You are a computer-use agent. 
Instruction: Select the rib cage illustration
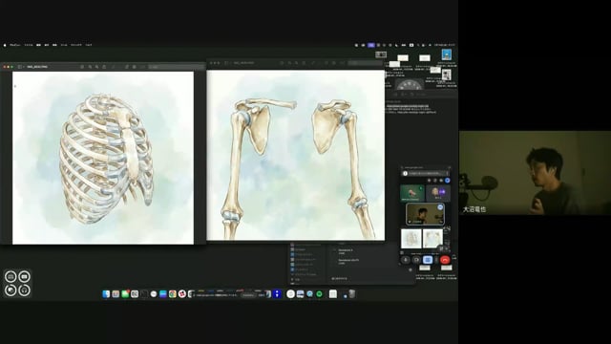[x=103, y=158]
